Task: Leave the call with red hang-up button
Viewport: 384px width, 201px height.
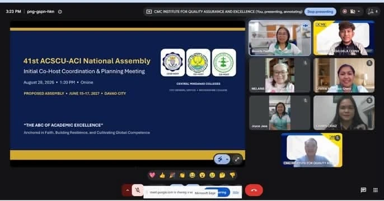Action: 254,190
